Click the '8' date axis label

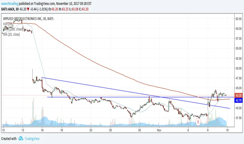pos(208,130)
